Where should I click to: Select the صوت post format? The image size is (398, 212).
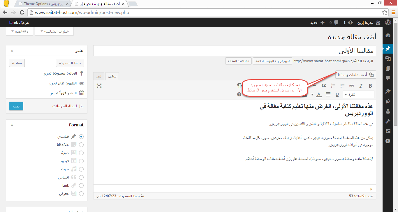click(x=81, y=169)
